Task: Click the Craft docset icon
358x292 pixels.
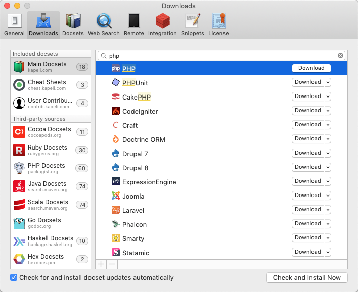Action: click(116, 125)
